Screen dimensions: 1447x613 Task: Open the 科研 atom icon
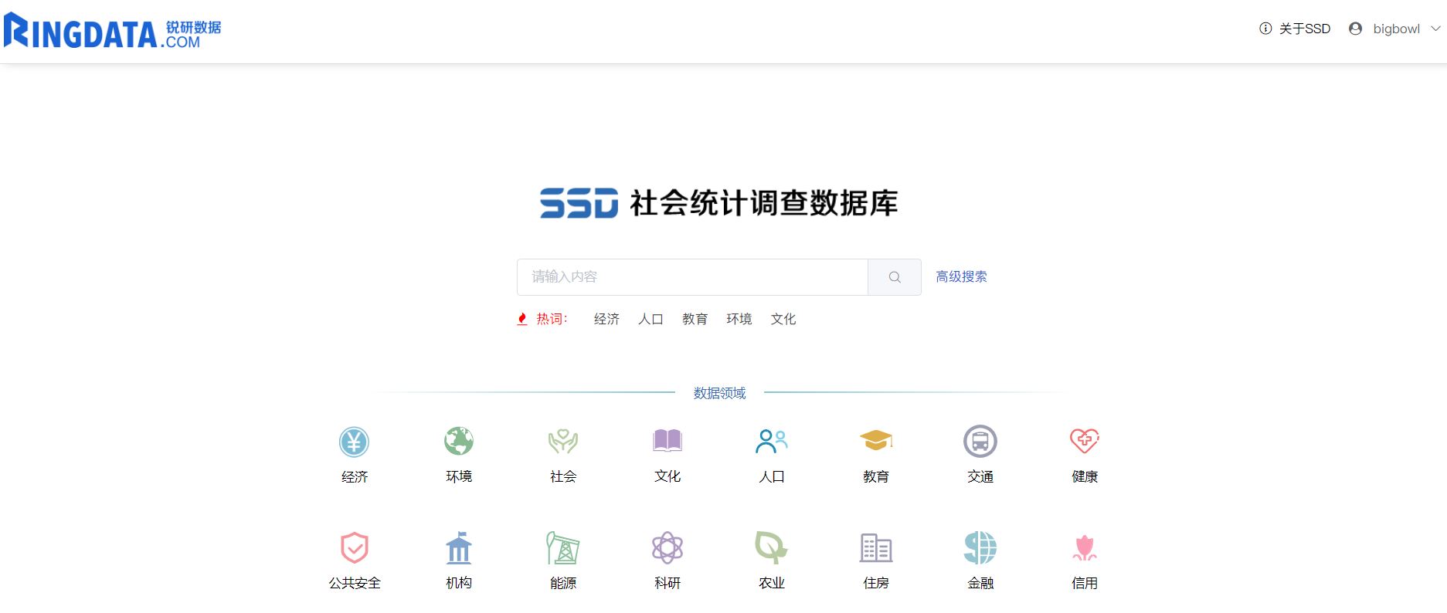point(667,547)
